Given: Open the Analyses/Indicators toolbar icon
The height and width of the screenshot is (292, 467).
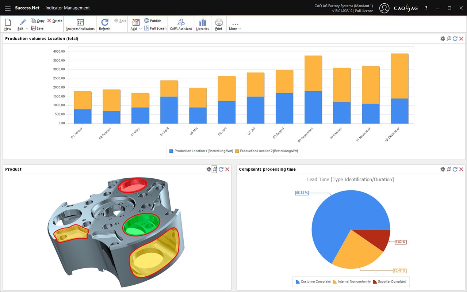Looking at the screenshot, I should (x=80, y=23).
